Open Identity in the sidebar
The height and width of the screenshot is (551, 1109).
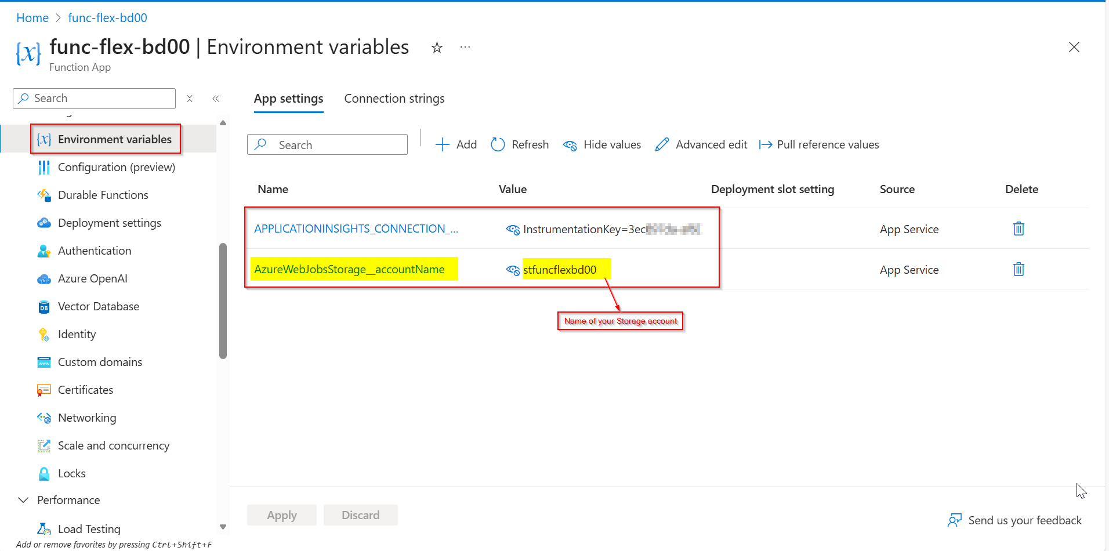coord(77,334)
